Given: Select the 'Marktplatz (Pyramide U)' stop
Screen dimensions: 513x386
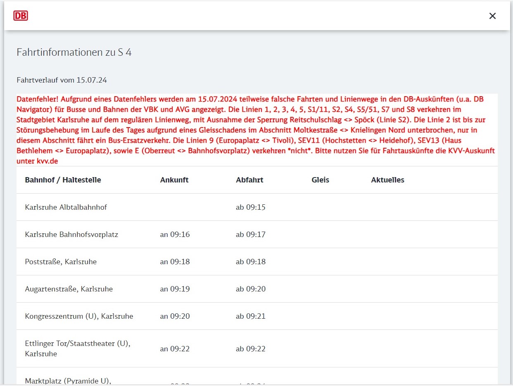Looking at the screenshot, I should click(68, 381).
